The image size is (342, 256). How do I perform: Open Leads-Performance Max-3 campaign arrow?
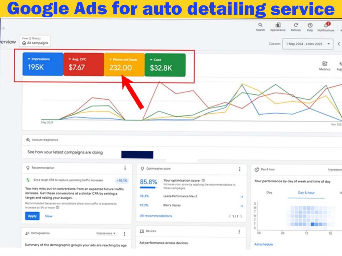click(241, 197)
